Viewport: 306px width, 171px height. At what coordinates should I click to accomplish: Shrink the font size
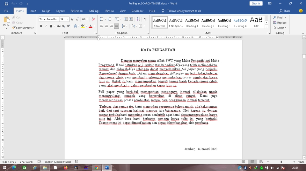pos(77,19)
